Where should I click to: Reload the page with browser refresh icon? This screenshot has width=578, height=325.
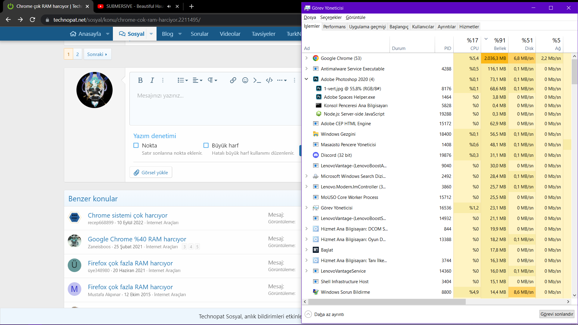pos(33,20)
